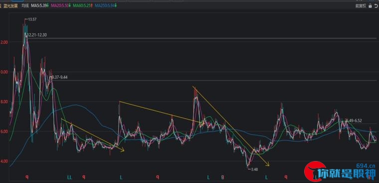Viewport: 379px width, 183px height.
Task: Click the 4.00 price axis label
Action: click(4, 161)
